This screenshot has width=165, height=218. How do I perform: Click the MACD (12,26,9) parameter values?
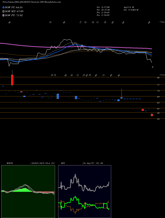42,163
